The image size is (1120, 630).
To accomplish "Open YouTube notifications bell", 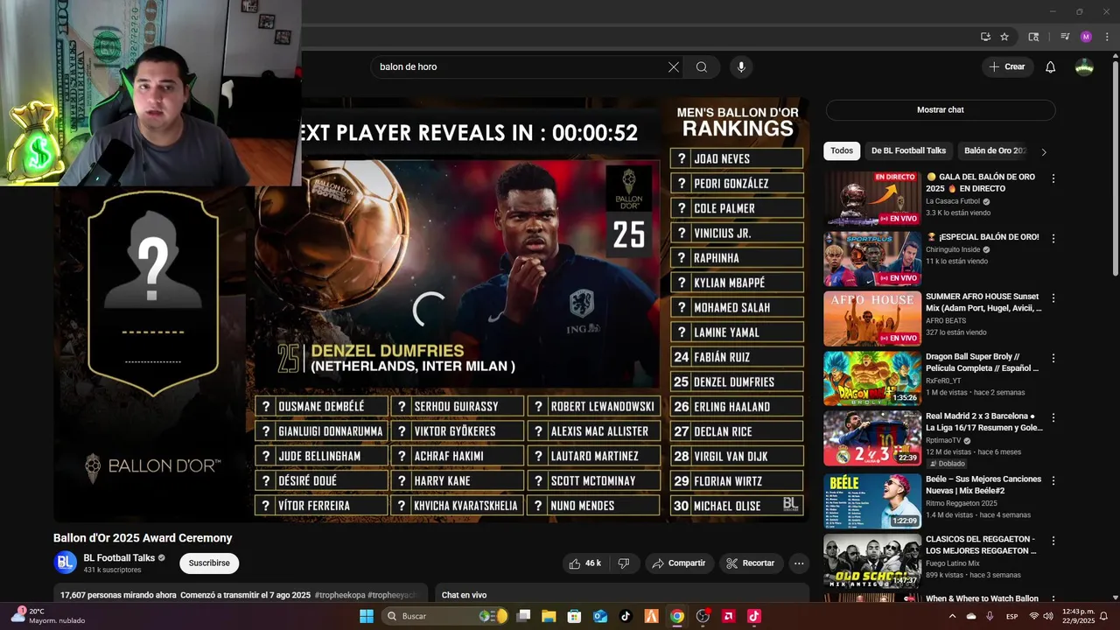I will [1051, 67].
